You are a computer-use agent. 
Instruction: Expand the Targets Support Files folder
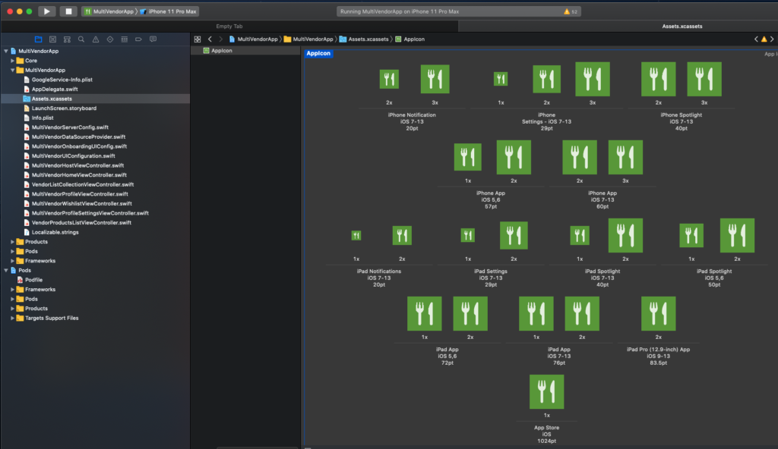(12, 318)
